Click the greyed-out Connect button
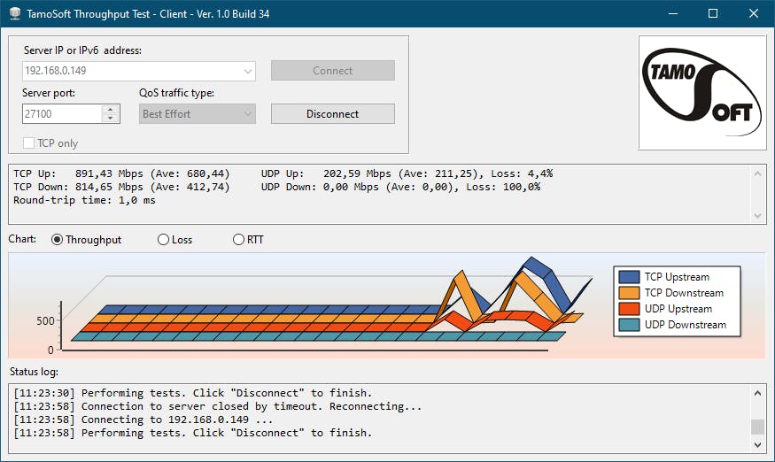Image resolution: width=775 pixels, height=462 pixels. 333,71
